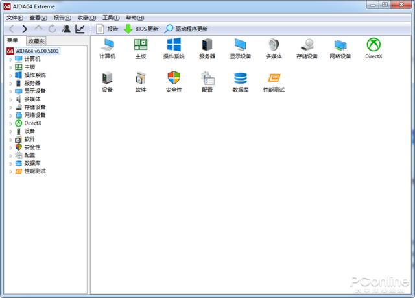Image resolution: width=415 pixels, height=298 pixels.
Task: Click the up-level arrow toolbar button
Action: point(38,28)
